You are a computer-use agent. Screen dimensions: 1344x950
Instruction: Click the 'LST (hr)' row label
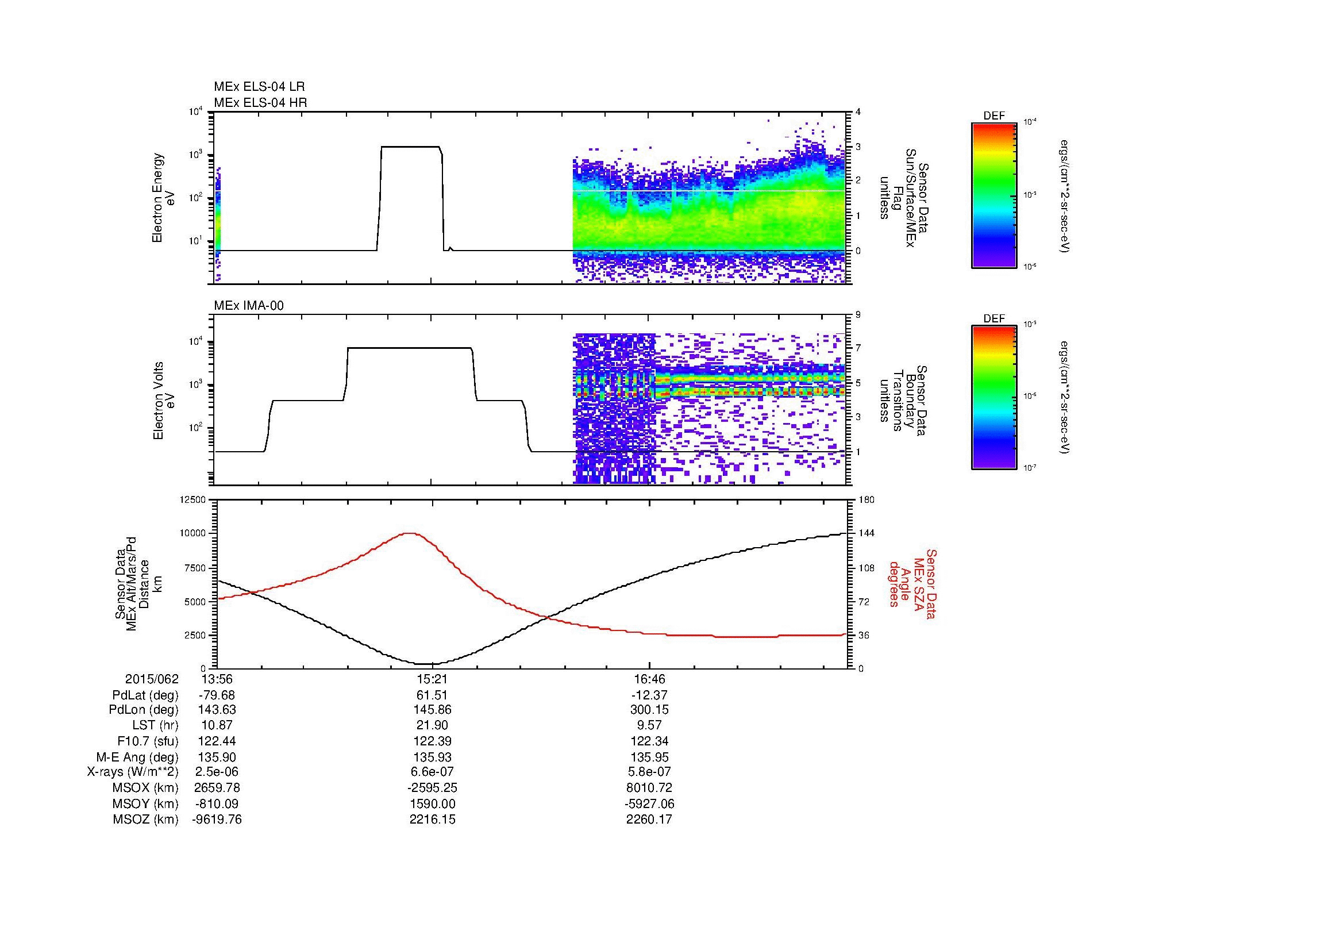(x=155, y=725)
